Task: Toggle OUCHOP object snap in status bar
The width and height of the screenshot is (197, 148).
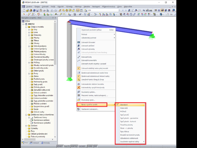Action: [82, 146]
